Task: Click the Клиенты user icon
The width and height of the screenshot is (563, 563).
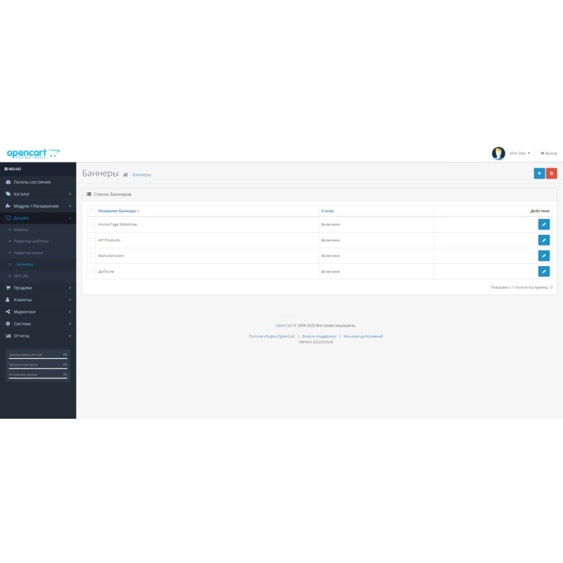Action: pos(8,299)
